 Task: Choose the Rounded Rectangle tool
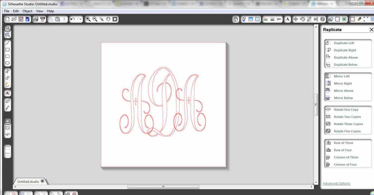click(7, 56)
